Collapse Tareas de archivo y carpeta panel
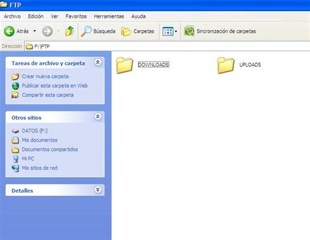 [97, 62]
